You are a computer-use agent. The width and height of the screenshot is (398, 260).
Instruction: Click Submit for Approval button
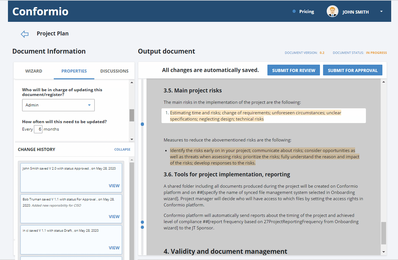tap(353, 70)
